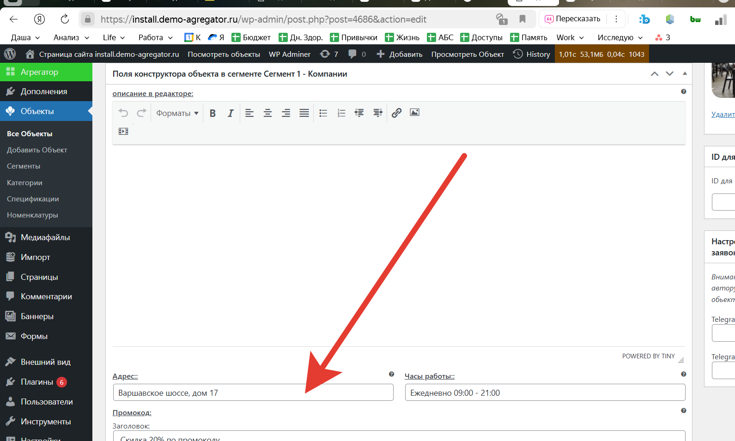Justify text alignment in editor
Screen dimensions: 735x441
pos(304,113)
